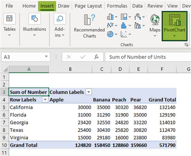Screen dimensions: 191x156
Task: Select the cell with value 36820
Action: [x=139, y=107]
